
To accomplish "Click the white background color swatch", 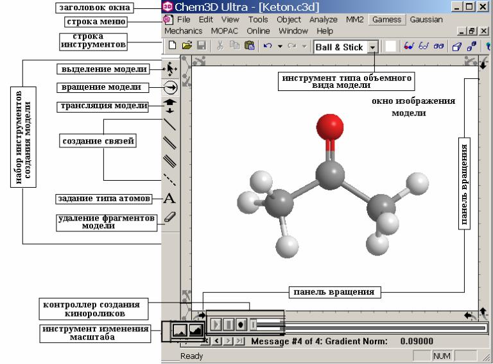I will (390, 46).
